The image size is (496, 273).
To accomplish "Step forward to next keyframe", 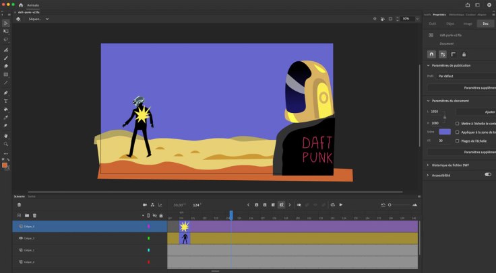I will [289, 205].
